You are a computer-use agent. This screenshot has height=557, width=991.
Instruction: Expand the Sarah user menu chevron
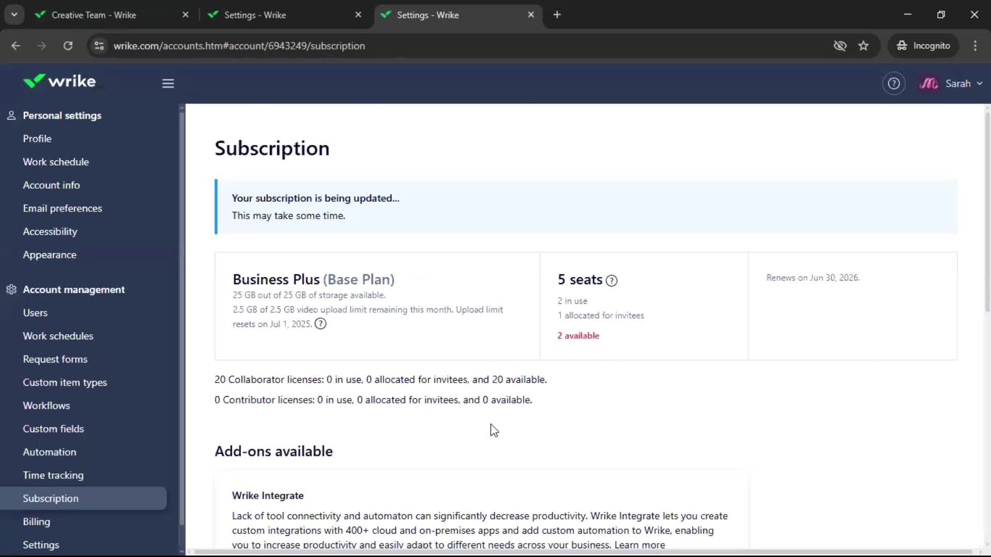click(x=980, y=84)
